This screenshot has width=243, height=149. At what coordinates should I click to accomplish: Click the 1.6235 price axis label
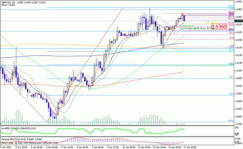click(x=239, y=48)
